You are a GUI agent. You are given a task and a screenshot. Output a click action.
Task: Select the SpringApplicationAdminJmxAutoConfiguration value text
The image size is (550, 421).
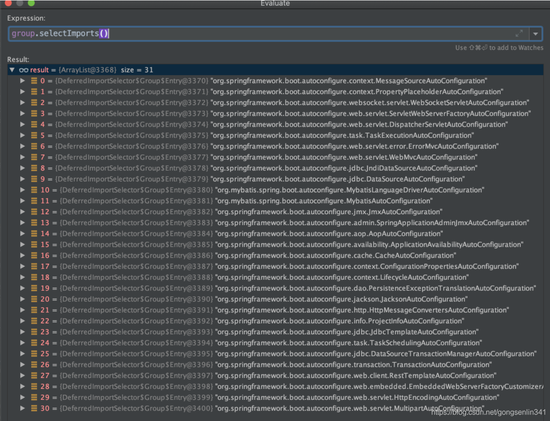click(x=372, y=223)
